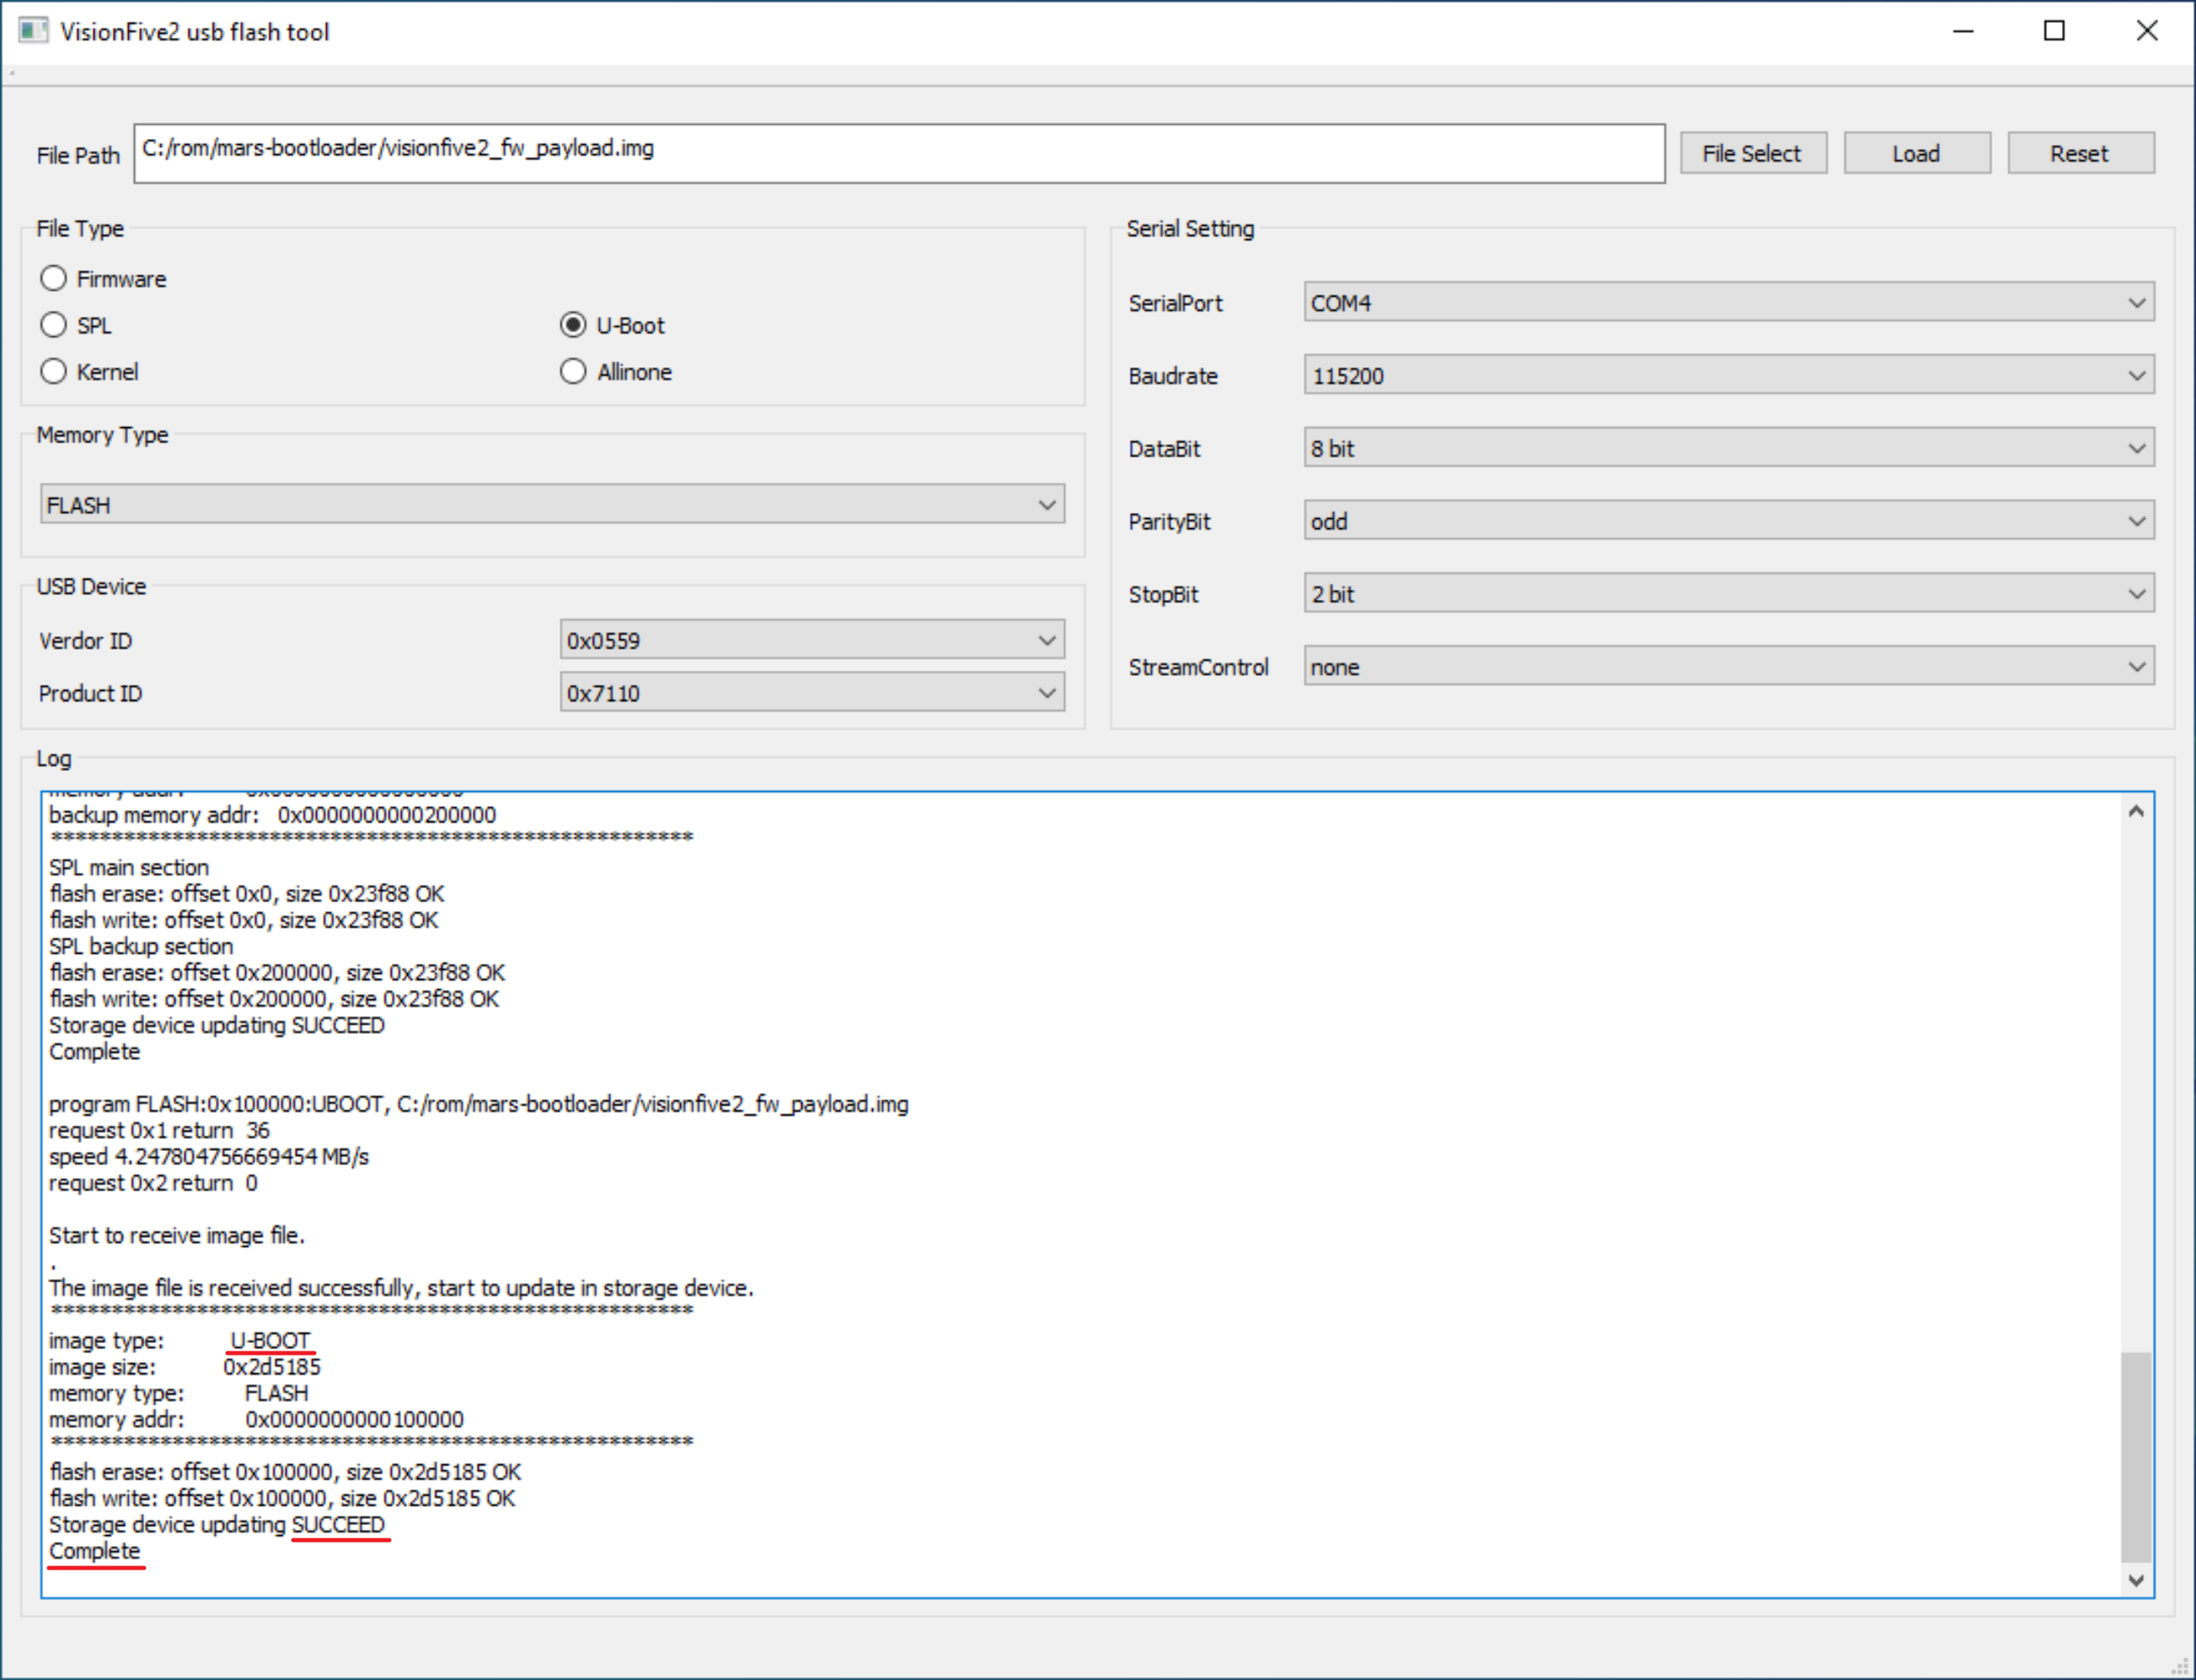Click the Load button

coord(1917,153)
